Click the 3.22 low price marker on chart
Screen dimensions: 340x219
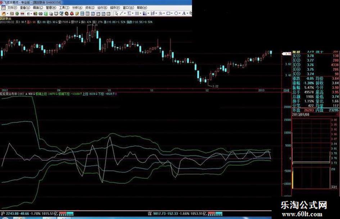[x=215, y=86]
